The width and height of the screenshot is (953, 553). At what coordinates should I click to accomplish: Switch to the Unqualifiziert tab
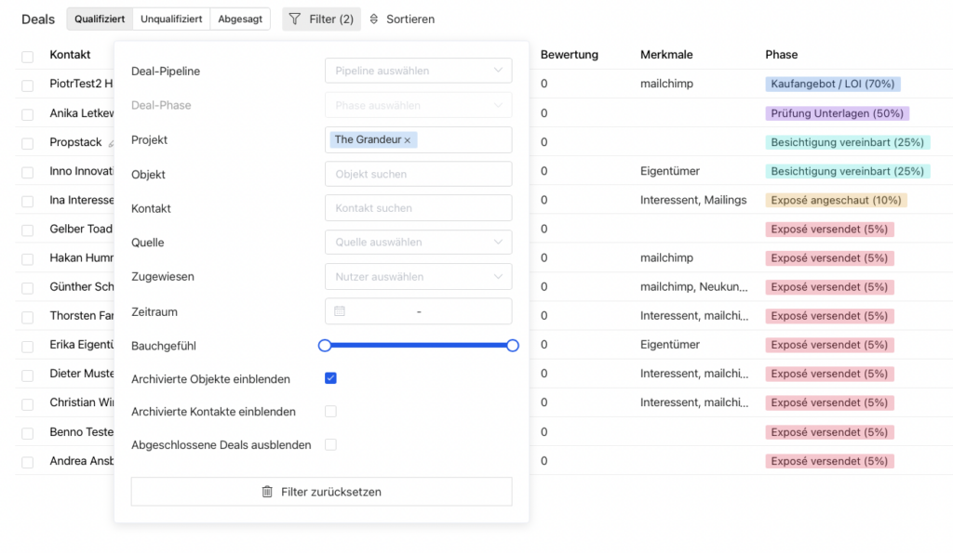[x=171, y=18]
